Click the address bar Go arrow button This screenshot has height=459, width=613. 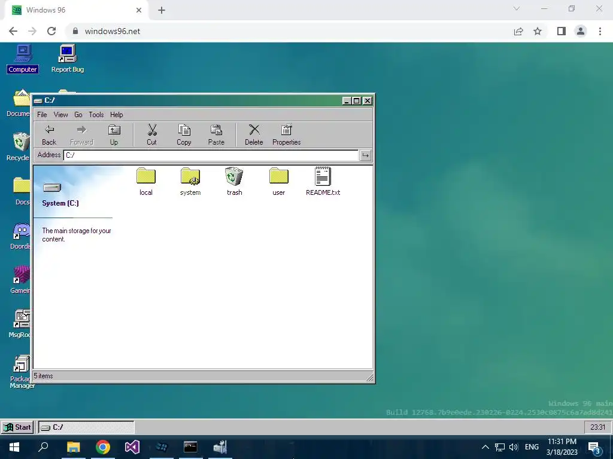(x=365, y=155)
